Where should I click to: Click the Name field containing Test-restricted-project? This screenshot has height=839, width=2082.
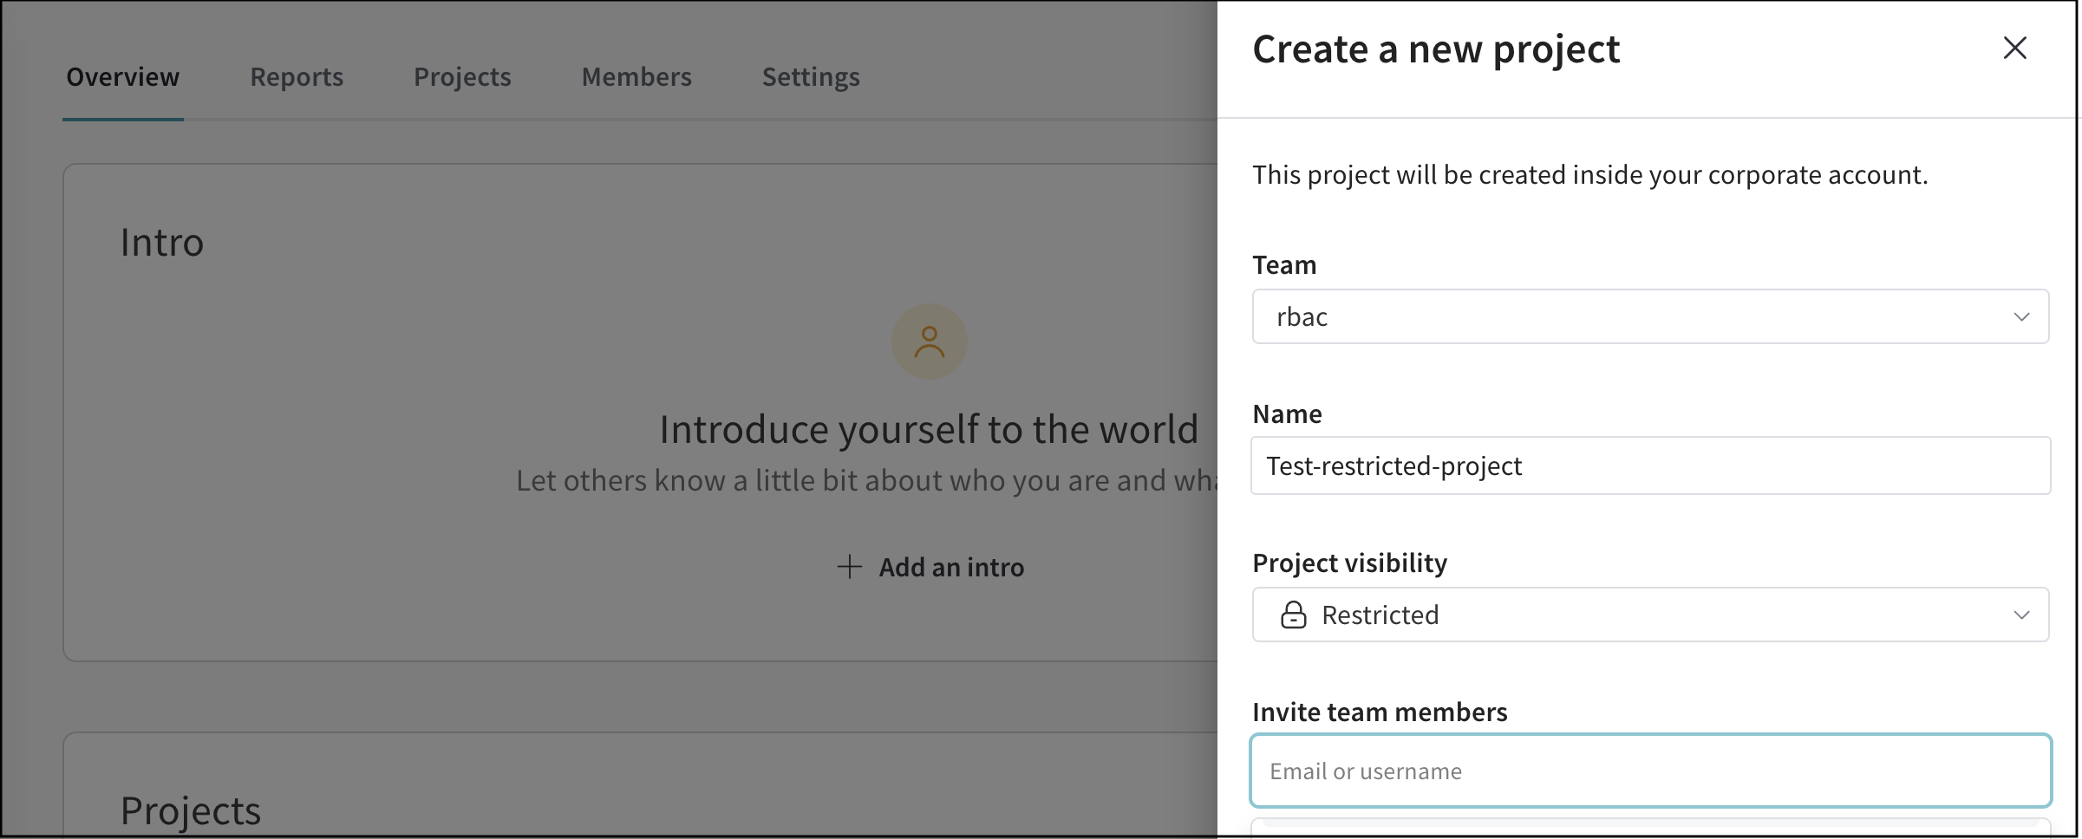click(x=1648, y=465)
